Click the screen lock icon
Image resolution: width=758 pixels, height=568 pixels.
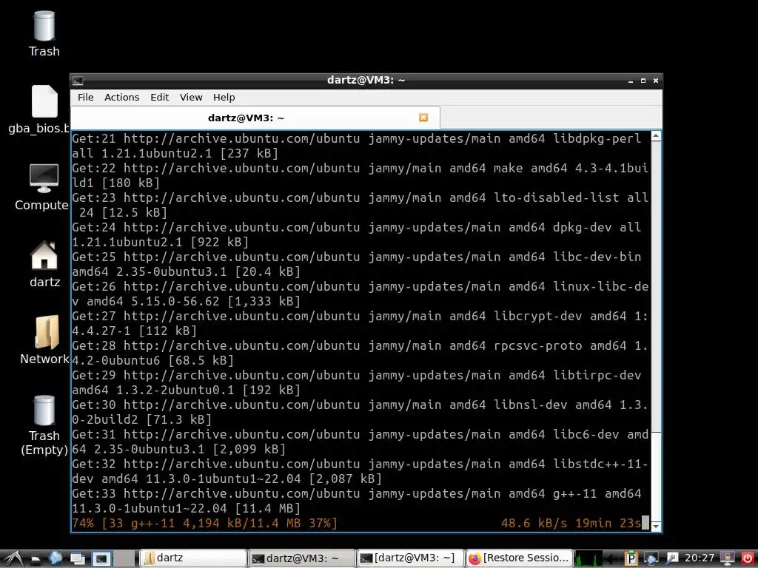point(728,558)
